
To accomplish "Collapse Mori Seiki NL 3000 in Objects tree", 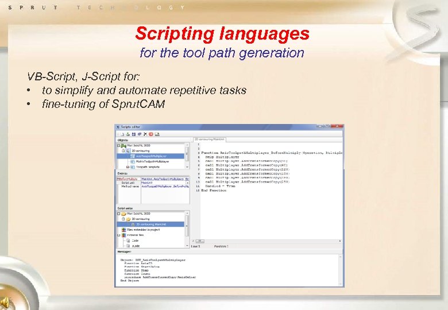I will 118,146.
